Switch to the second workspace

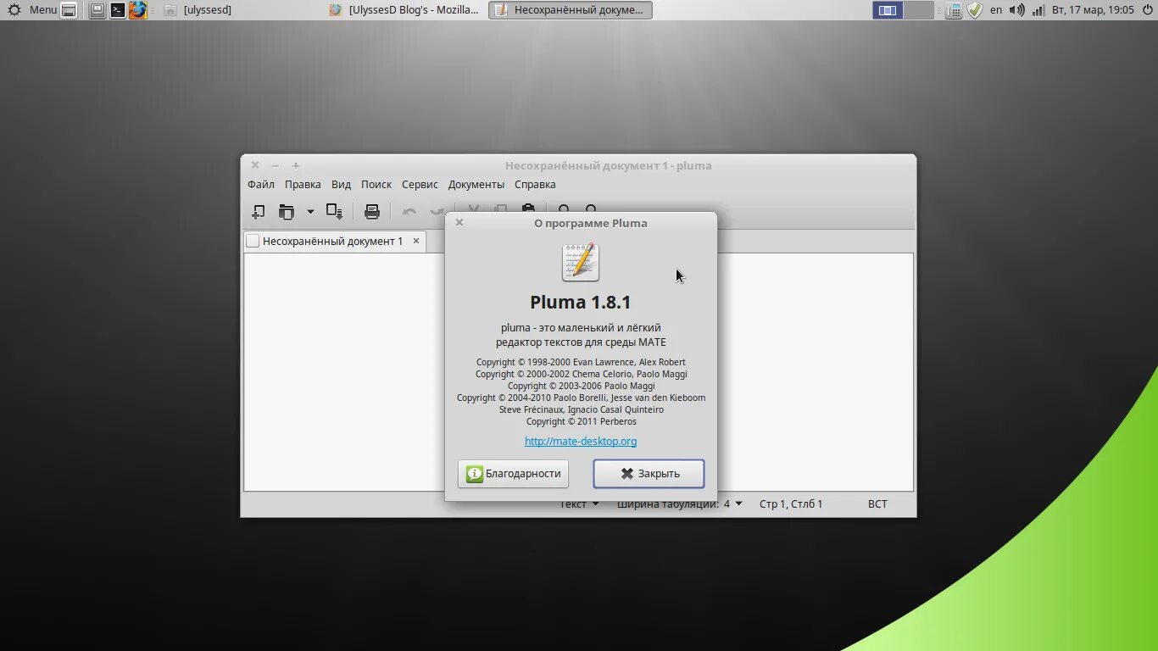click(918, 10)
